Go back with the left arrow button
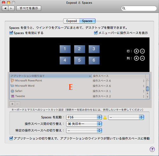The image size is (159, 156). point(5,8)
